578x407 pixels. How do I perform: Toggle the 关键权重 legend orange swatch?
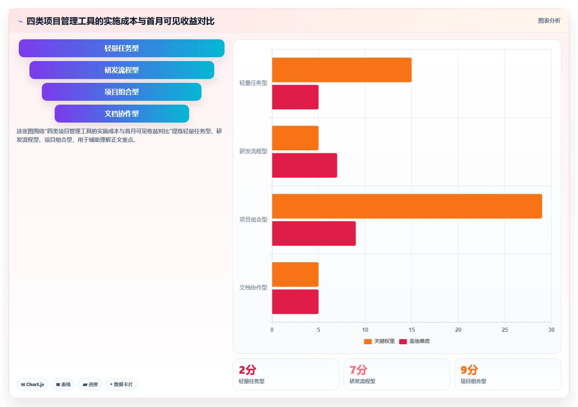[368, 341]
